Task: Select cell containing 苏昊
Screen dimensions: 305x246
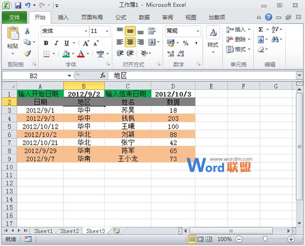Action: [128, 110]
